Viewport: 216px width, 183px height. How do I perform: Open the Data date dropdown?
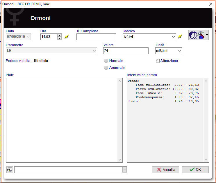pyautogui.click(x=28, y=37)
